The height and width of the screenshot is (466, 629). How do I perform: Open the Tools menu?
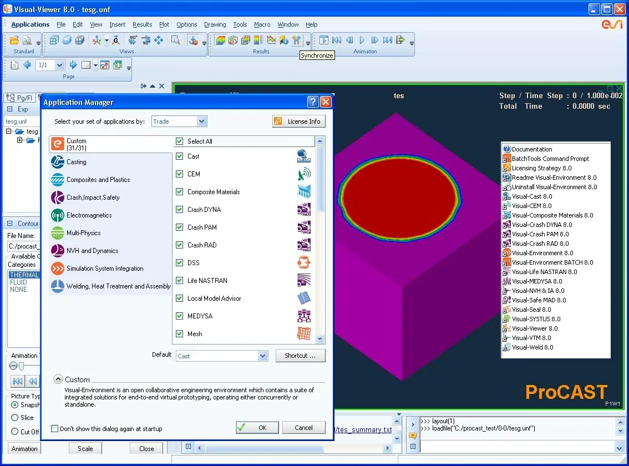240,24
